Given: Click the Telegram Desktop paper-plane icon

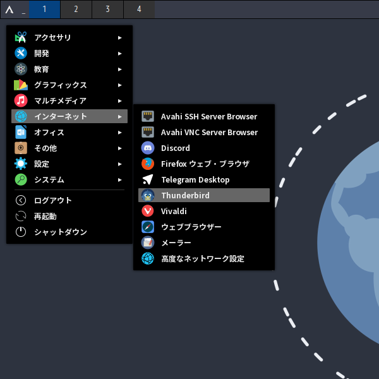Looking at the screenshot, I should [x=148, y=180].
